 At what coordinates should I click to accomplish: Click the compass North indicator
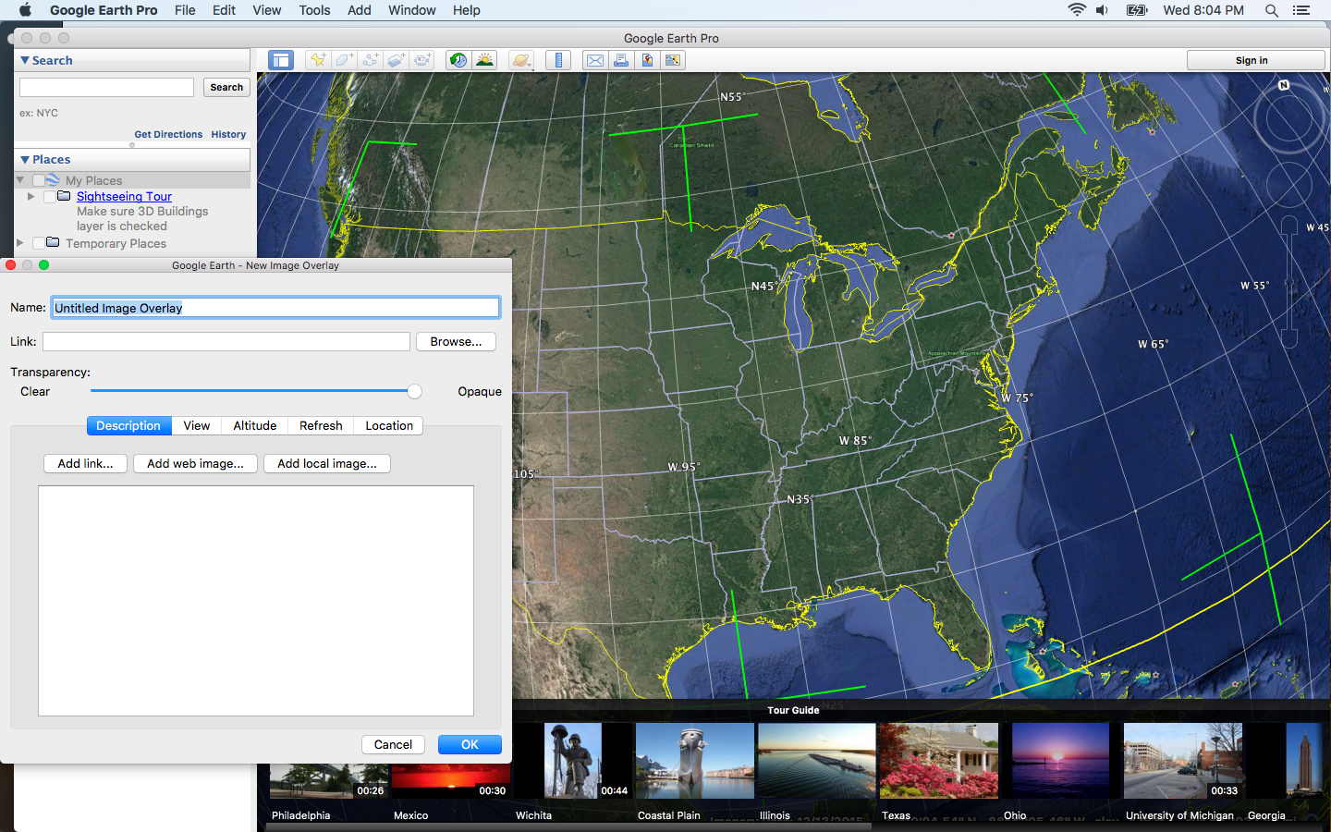[1284, 85]
